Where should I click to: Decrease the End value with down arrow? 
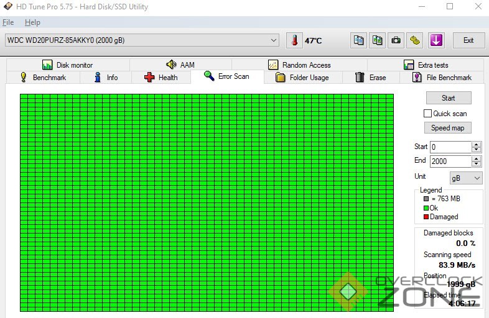pyautogui.click(x=476, y=164)
